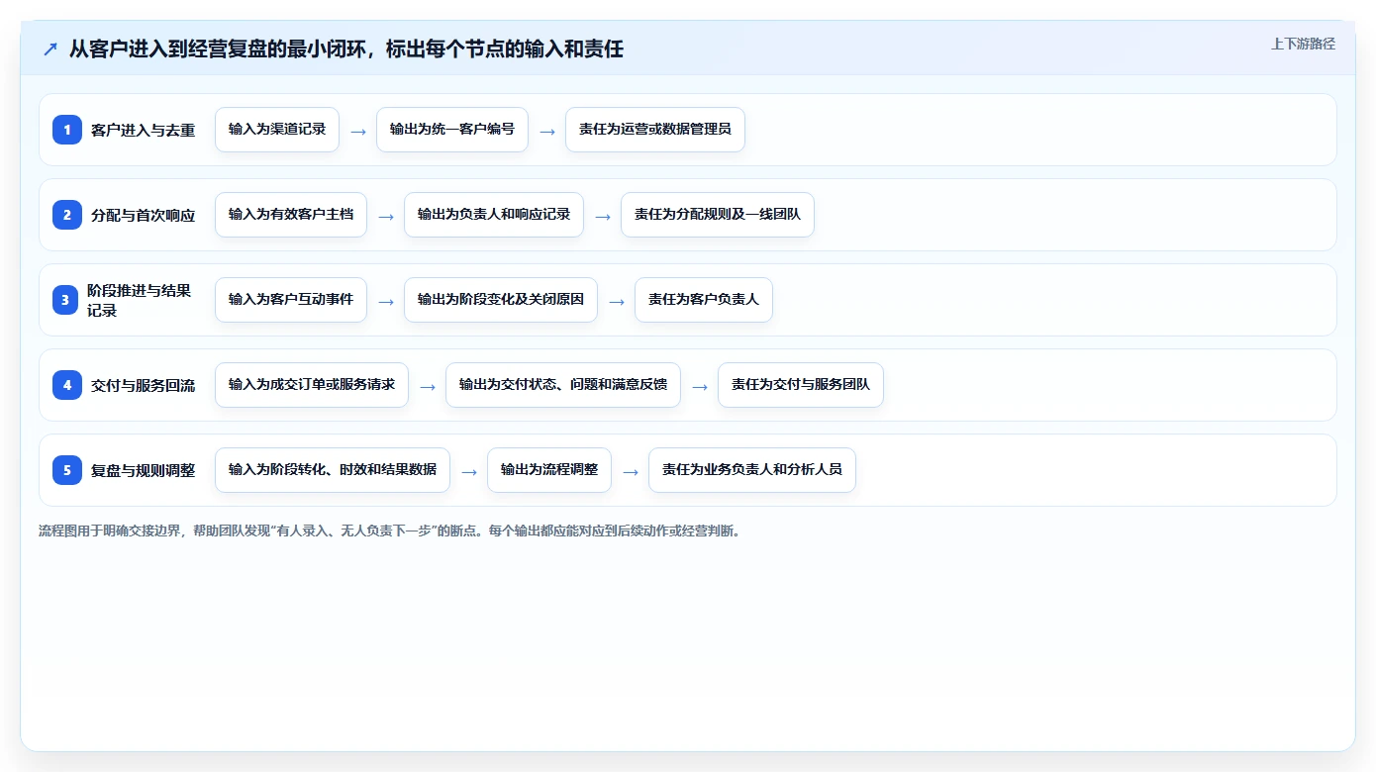Select the 输出为阶段变化及关闭原因 node
Screen dimensions: 1376x772
(501, 300)
